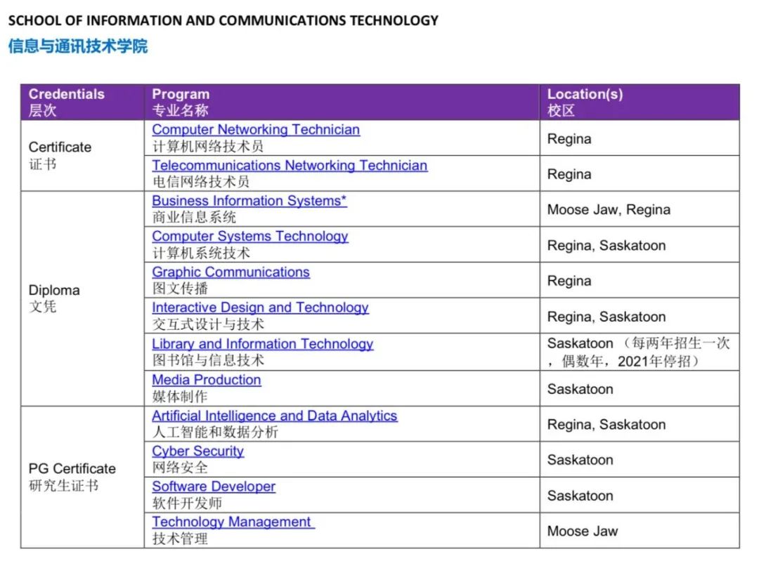Screen dimensions: 759x568
Task: Click Regina location for Computer Networking Technician
Action: pyautogui.click(x=640, y=138)
